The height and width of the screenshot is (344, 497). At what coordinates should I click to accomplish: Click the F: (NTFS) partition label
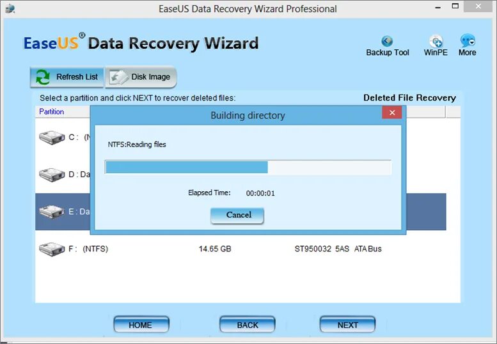coord(88,249)
